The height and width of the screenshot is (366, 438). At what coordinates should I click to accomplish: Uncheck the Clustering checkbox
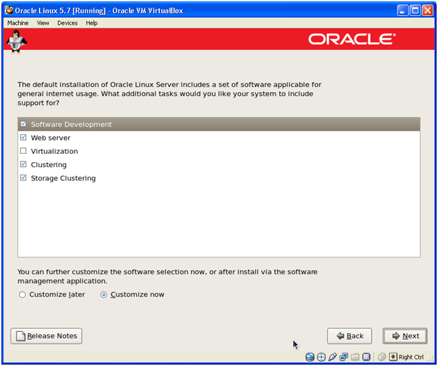[23, 164]
